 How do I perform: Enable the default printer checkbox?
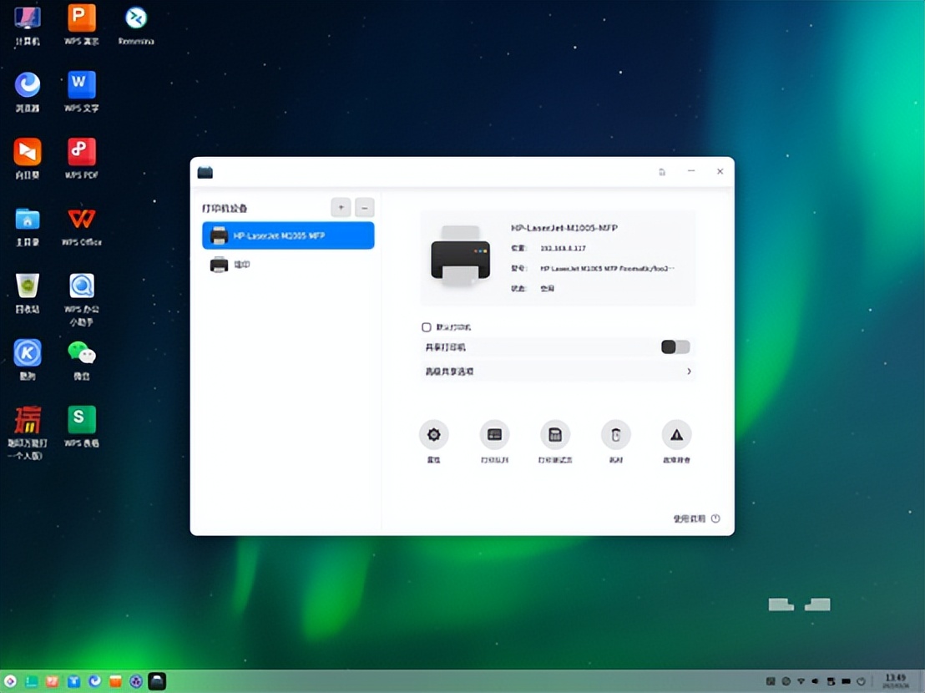tap(426, 326)
